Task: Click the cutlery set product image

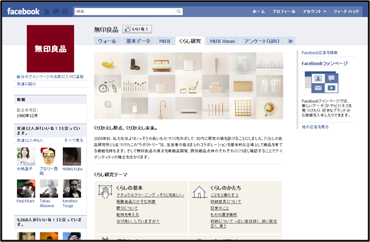Action: [135, 86]
